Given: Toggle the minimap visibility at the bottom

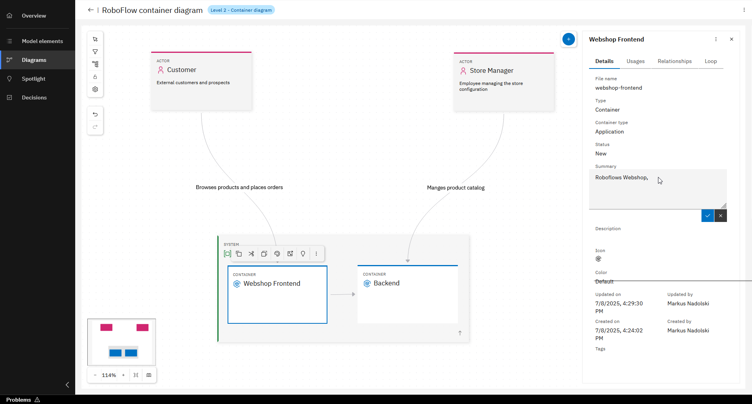Looking at the screenshot, I should click(149, 375).
